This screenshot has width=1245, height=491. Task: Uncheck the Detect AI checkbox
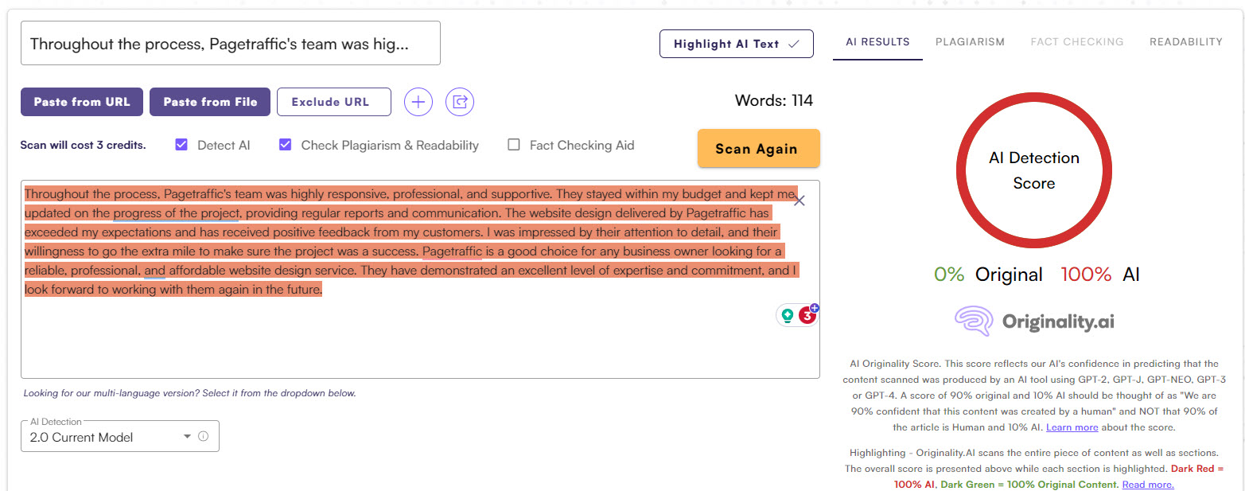tap(181, 145)
